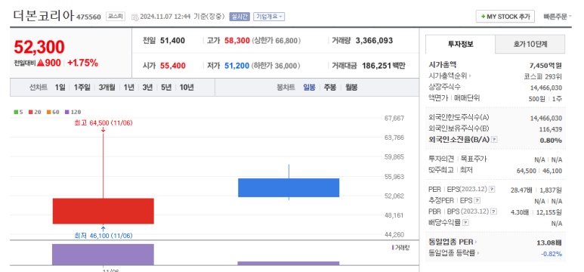584x272 pixels.
Task: Click the 전일 value 51,400
Action: click(x=172, y=41)
